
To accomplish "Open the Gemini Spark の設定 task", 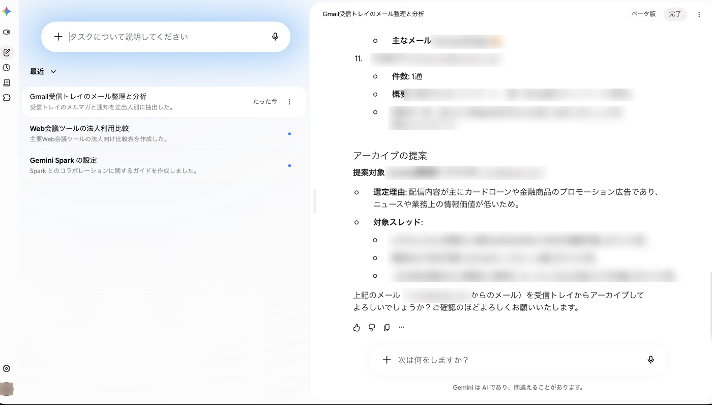I will point(164,165).
